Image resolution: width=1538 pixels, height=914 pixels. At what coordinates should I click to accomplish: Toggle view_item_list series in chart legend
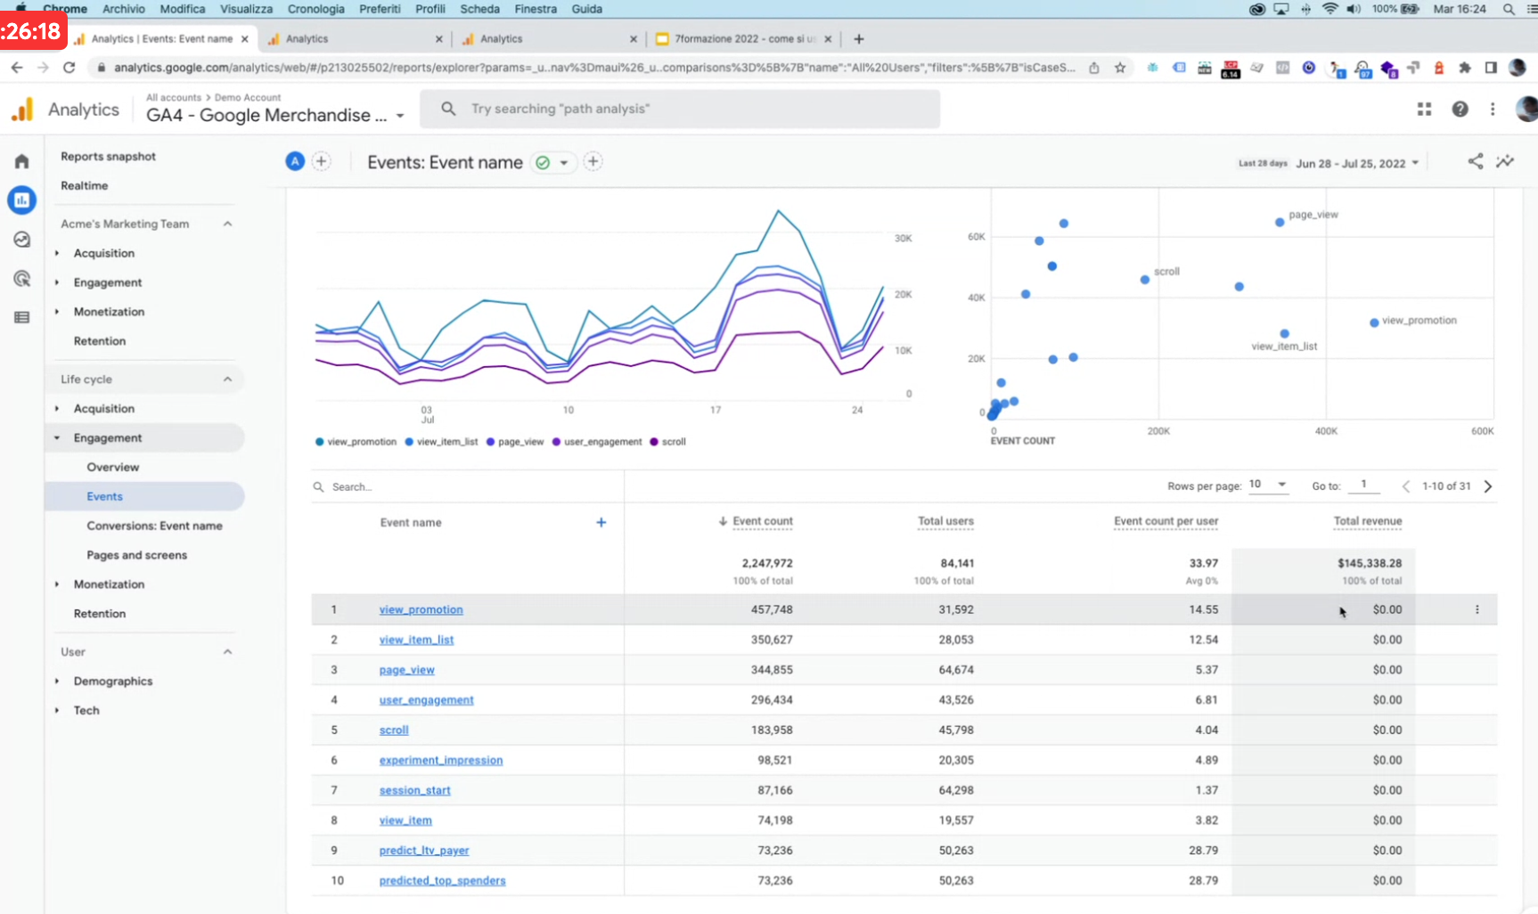point(442,442)
